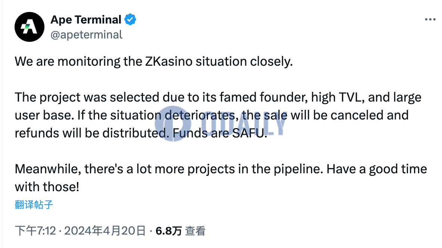Open the three-dot more options menu
This screenshot has width=442, height=248.
coord(430,19)
